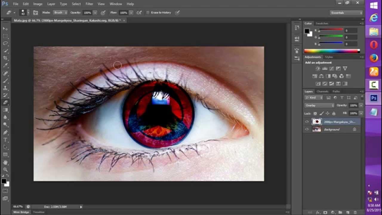
Task: Select the Crop tool
Action: pyautogui.click(x=5, y=58)
